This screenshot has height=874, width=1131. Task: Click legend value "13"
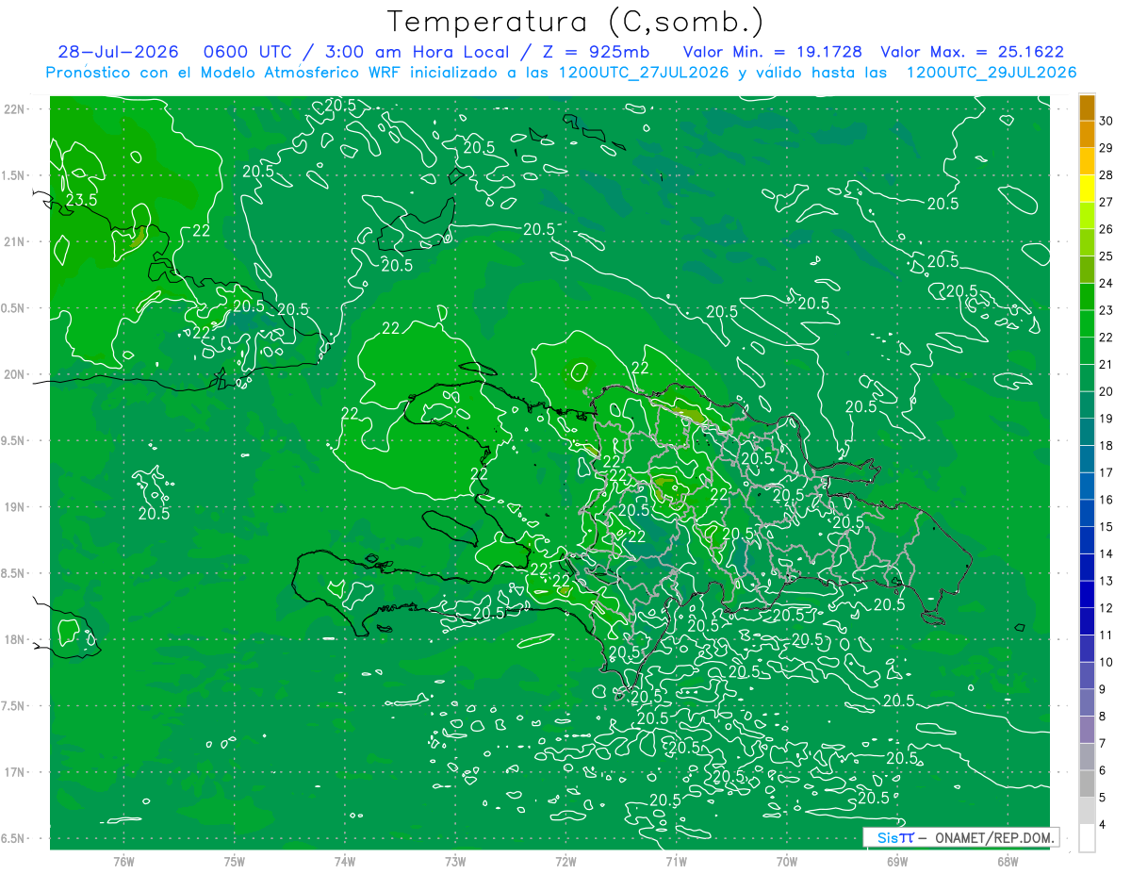click(x=1106, y=581)
